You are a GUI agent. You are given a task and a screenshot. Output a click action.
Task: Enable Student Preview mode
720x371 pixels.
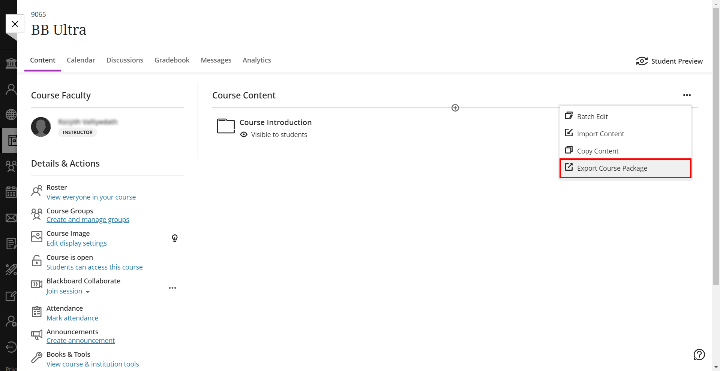[669, 61]
